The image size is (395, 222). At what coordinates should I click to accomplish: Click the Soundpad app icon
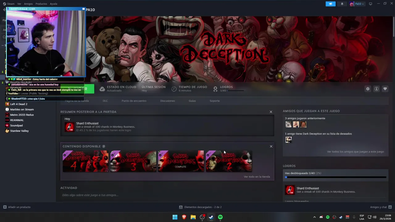pyautogui.click(x=7, y=125)
